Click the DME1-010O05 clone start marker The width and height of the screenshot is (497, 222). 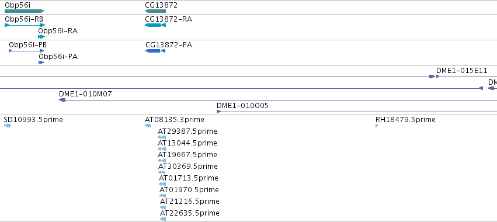click(218, 112)
